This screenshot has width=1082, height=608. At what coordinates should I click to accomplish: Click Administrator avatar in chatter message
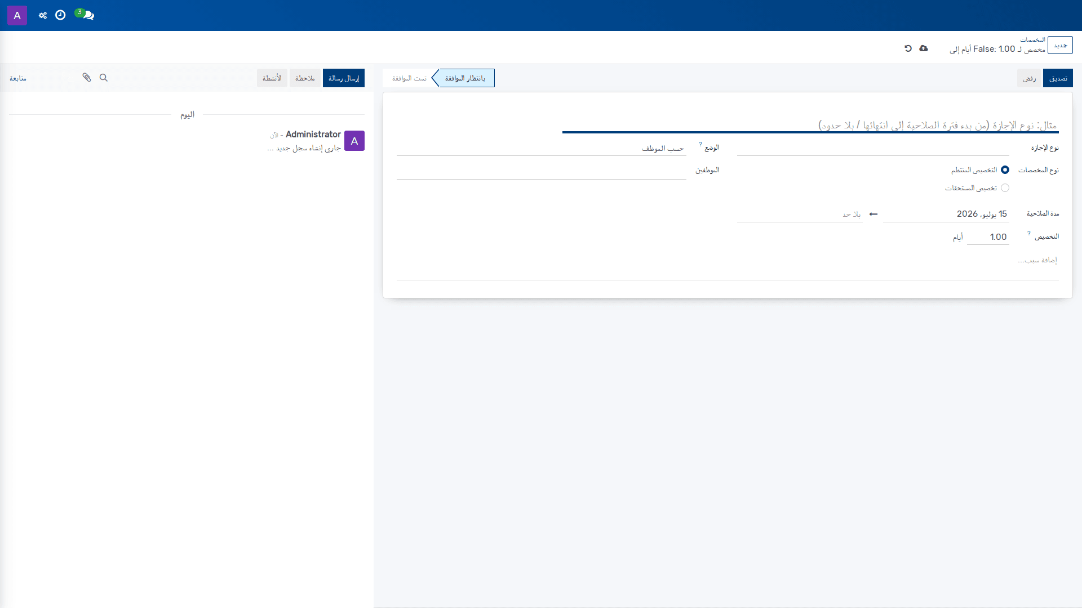(354, 141)
